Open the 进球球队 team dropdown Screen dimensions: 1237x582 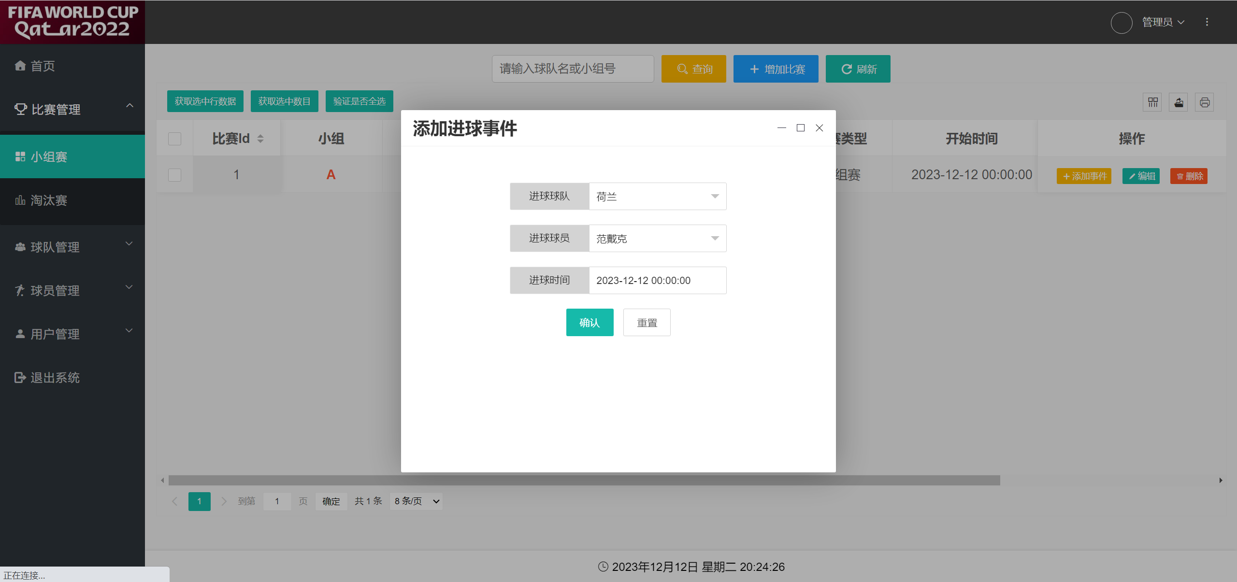[657, 197]
